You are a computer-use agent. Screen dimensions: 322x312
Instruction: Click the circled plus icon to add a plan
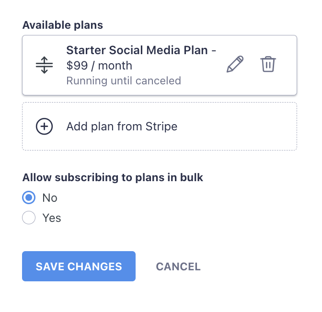pos(45,127)
